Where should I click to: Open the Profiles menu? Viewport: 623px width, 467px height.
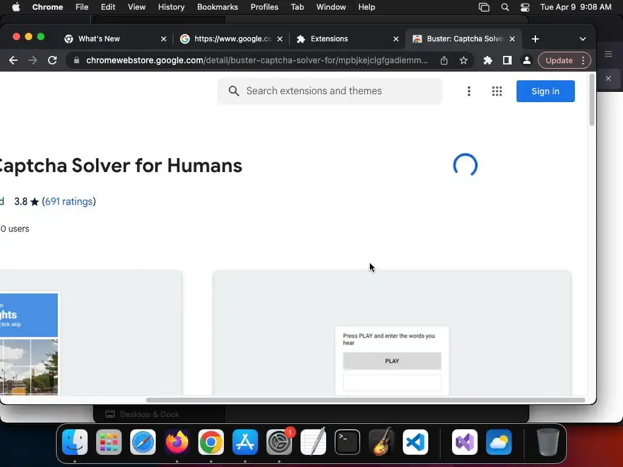tap(264, 7)
